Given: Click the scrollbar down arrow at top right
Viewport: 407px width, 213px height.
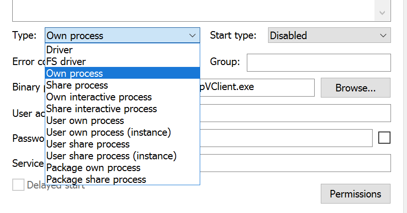Looking at the screenshot, I should [x=383, y=13].
